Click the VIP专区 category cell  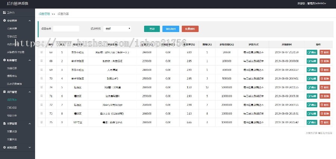coord(78,122)
